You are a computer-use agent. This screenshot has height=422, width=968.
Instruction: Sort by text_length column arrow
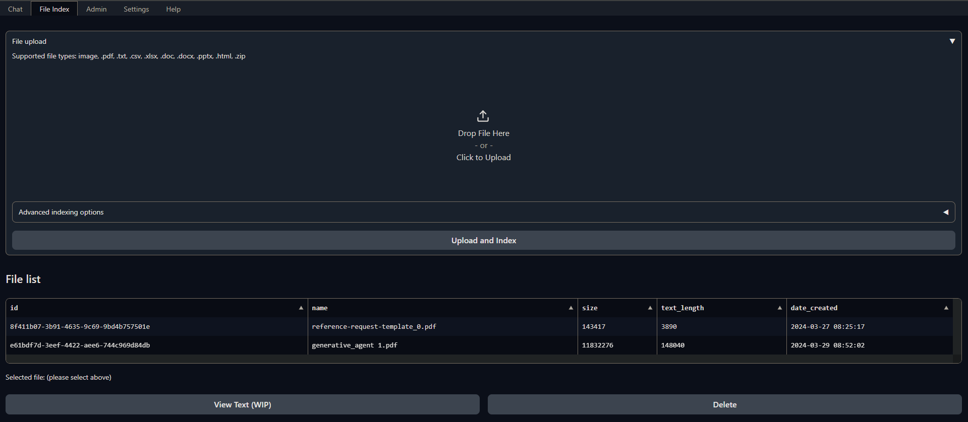point(779,308)
